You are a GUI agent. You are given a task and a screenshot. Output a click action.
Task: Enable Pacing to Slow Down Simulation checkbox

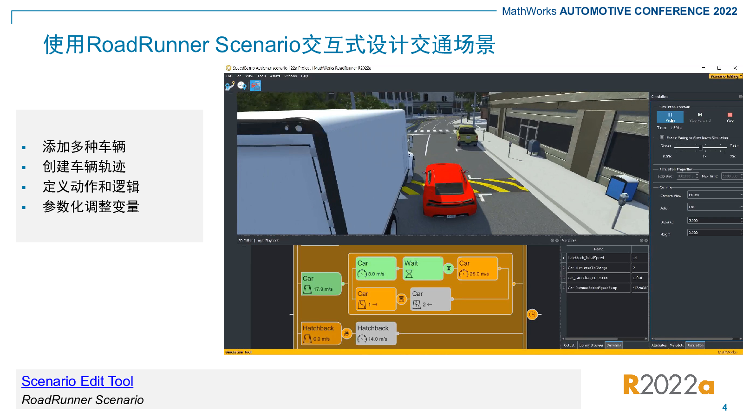(662, 137)
